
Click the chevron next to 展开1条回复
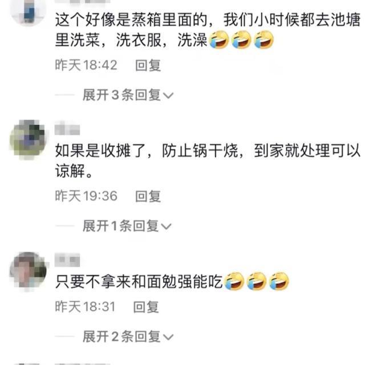166,226
